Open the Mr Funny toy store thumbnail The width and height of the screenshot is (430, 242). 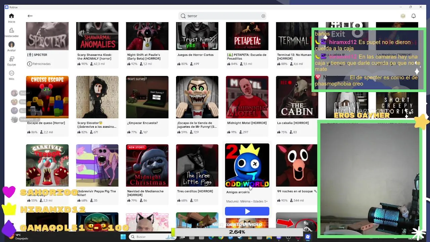tap(197, 97)
